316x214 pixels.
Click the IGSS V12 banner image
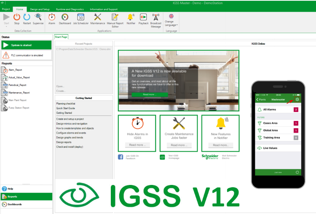point(179,80)
